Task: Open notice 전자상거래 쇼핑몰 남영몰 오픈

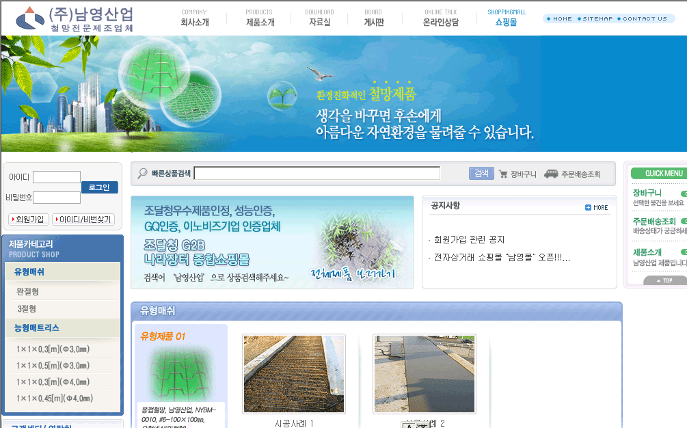Action: point(502,258)
